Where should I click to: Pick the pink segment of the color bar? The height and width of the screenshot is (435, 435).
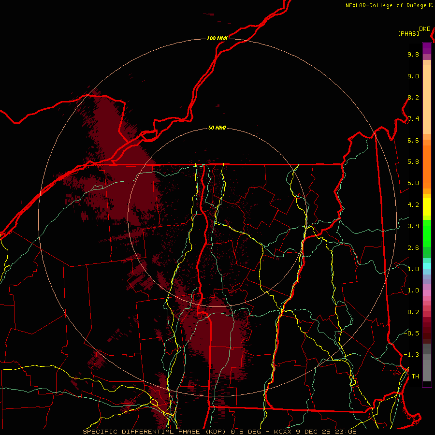[427, 293]
